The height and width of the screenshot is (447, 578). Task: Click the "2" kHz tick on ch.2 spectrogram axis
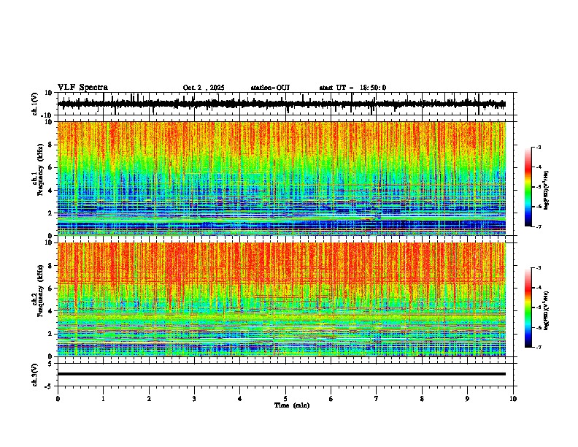coord(51,334)
